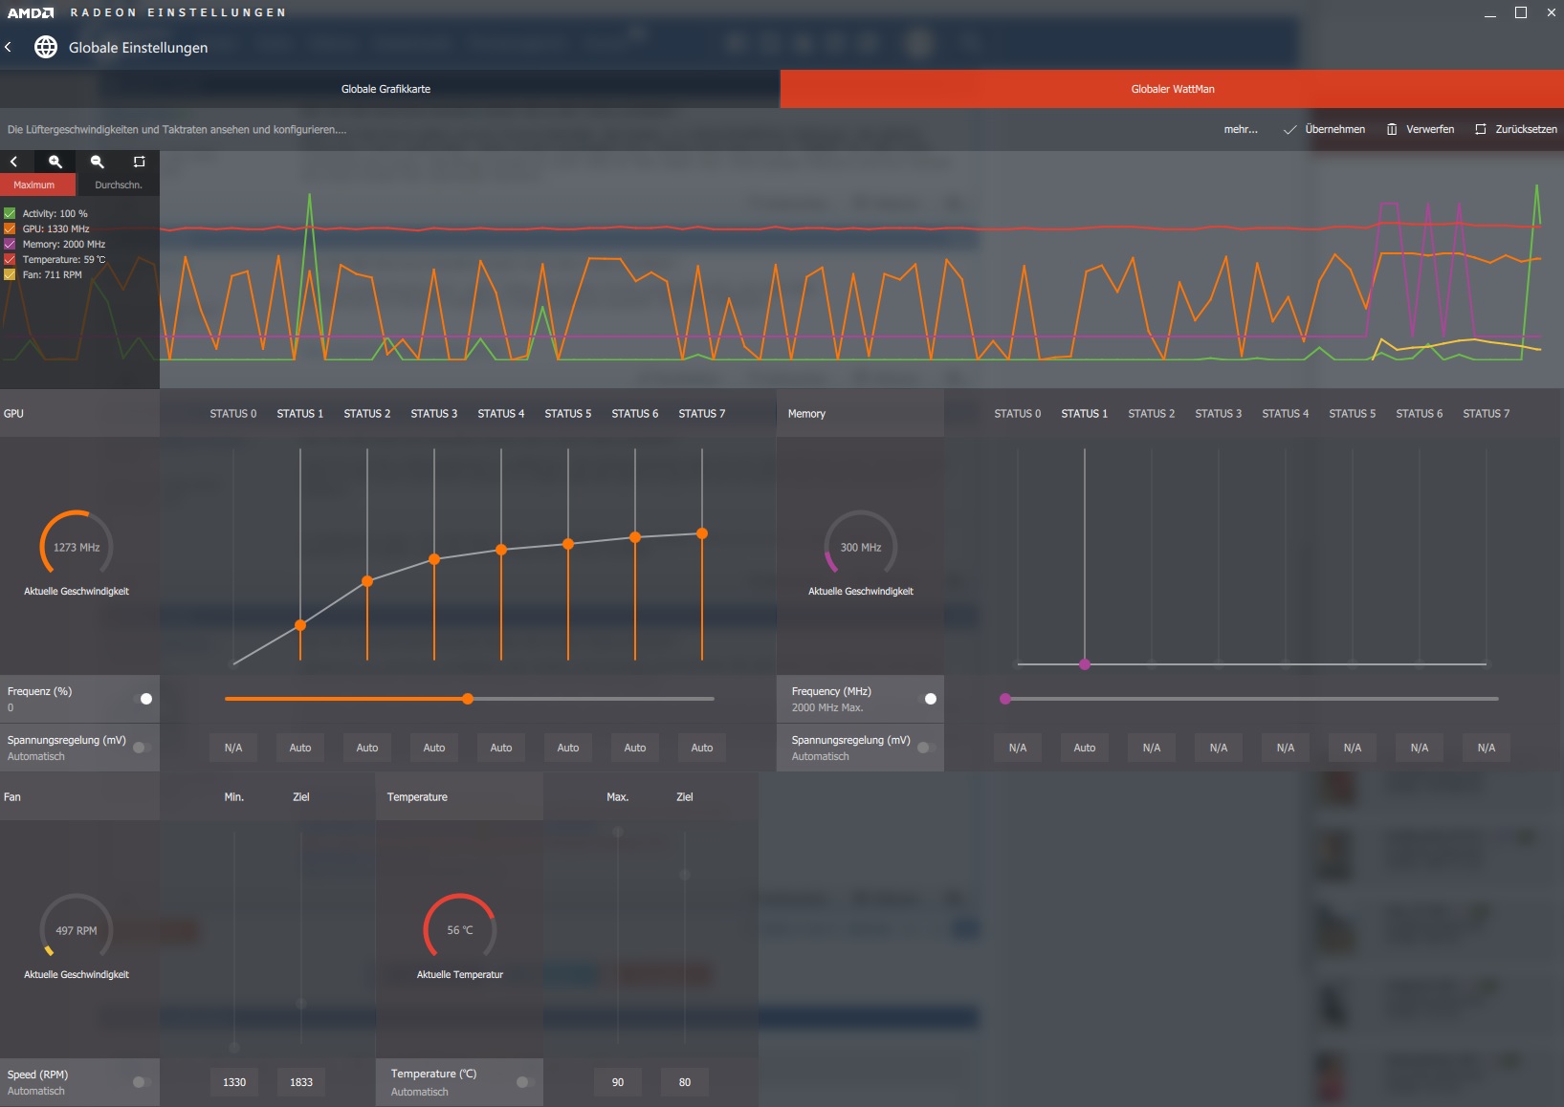Viewport: 1564px width, 1107px height.
Task: Toggle the Memory Frequency (MHz) switch
Action: (927, 699)
